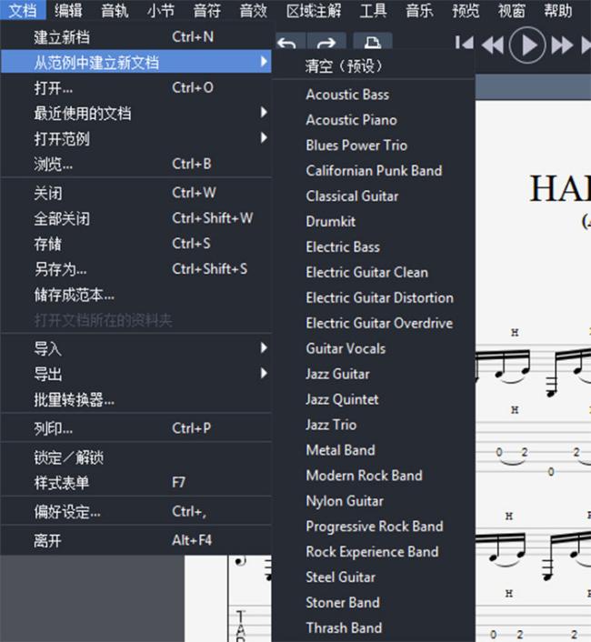Click 批量转换器 batch converter entry
Image resolution: width=591 pixels, height=642 pixels.
pos(74,399)
